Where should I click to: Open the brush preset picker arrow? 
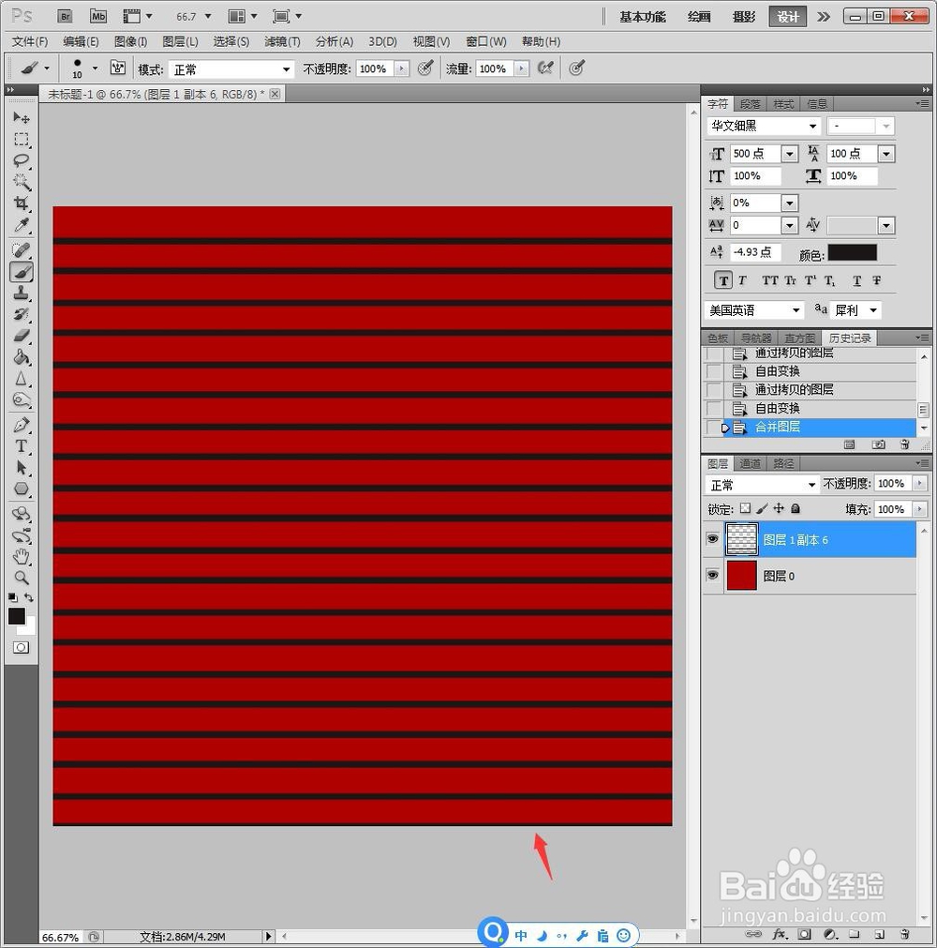tap(95, 68)
